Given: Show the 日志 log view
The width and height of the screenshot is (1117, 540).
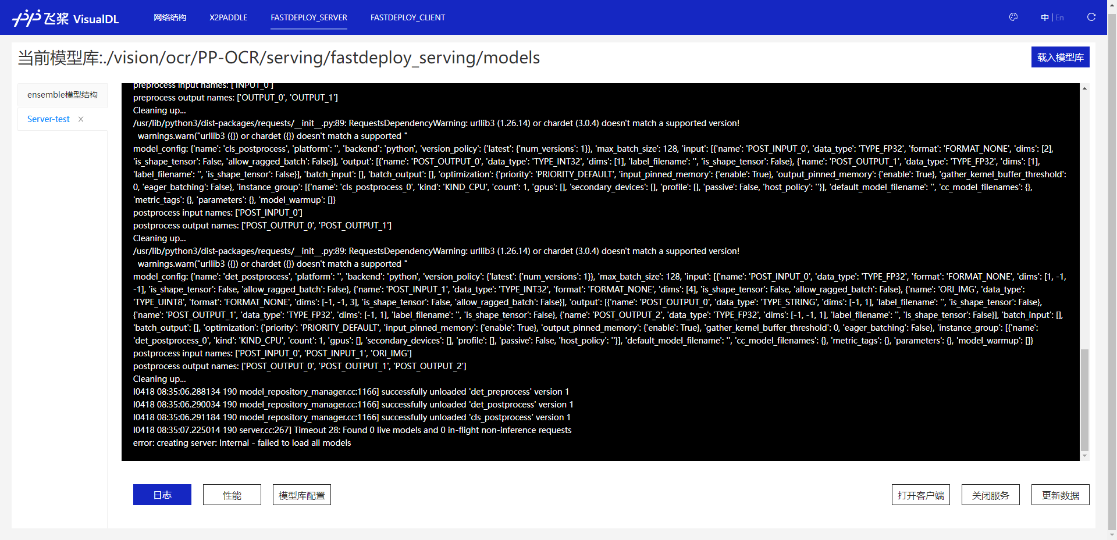Looking at the screenshot, I should 162,495.
